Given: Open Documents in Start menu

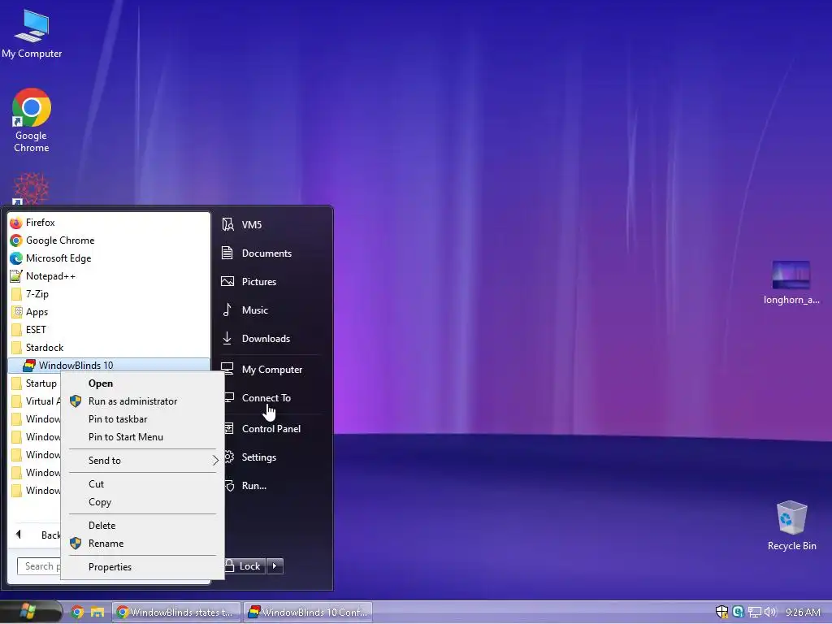Looking at the screenshot, I should (x=271, y=253).
